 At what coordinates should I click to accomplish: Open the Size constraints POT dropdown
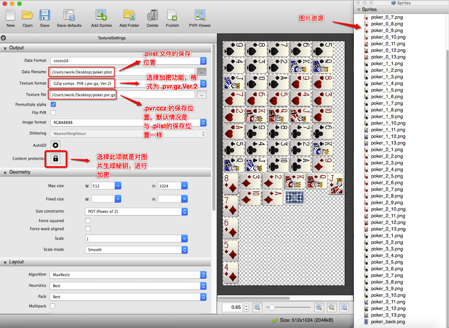click(x=136, y=211)
